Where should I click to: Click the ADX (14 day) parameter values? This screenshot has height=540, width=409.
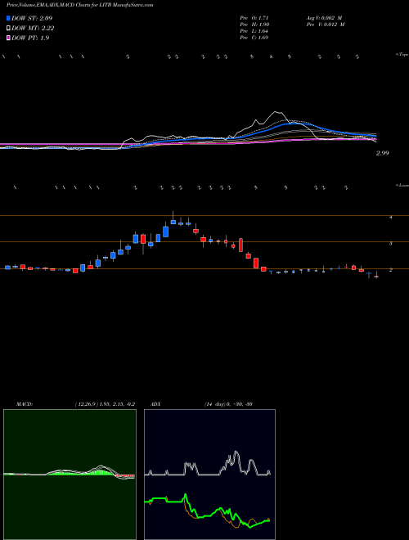pyautogui.click(x=228, y=404)
